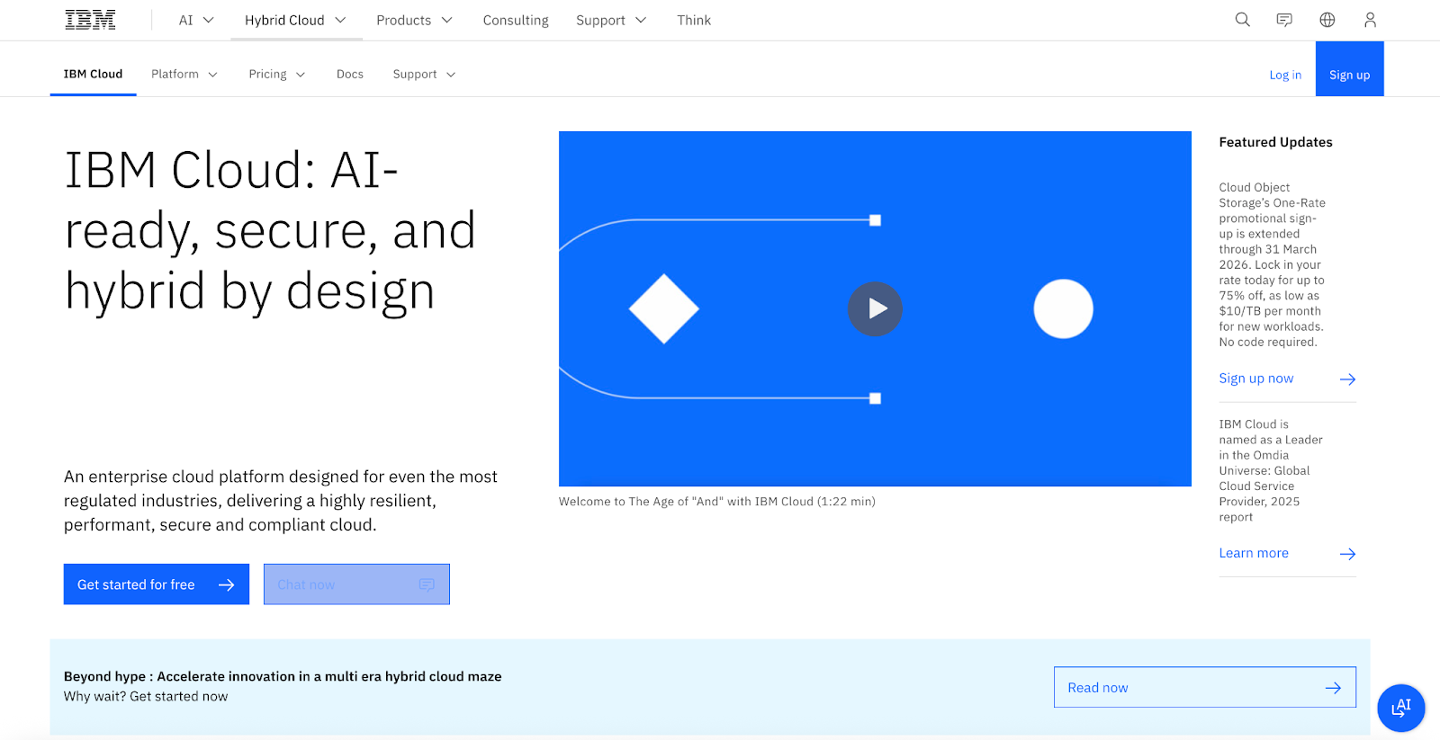Expand the Pricing dropdown chevron
The height and width of the screenshot is (740, 1440).
pos(301,75)
